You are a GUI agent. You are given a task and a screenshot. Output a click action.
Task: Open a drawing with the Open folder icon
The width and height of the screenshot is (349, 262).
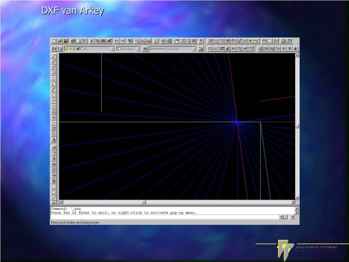(x=60, y=41)
